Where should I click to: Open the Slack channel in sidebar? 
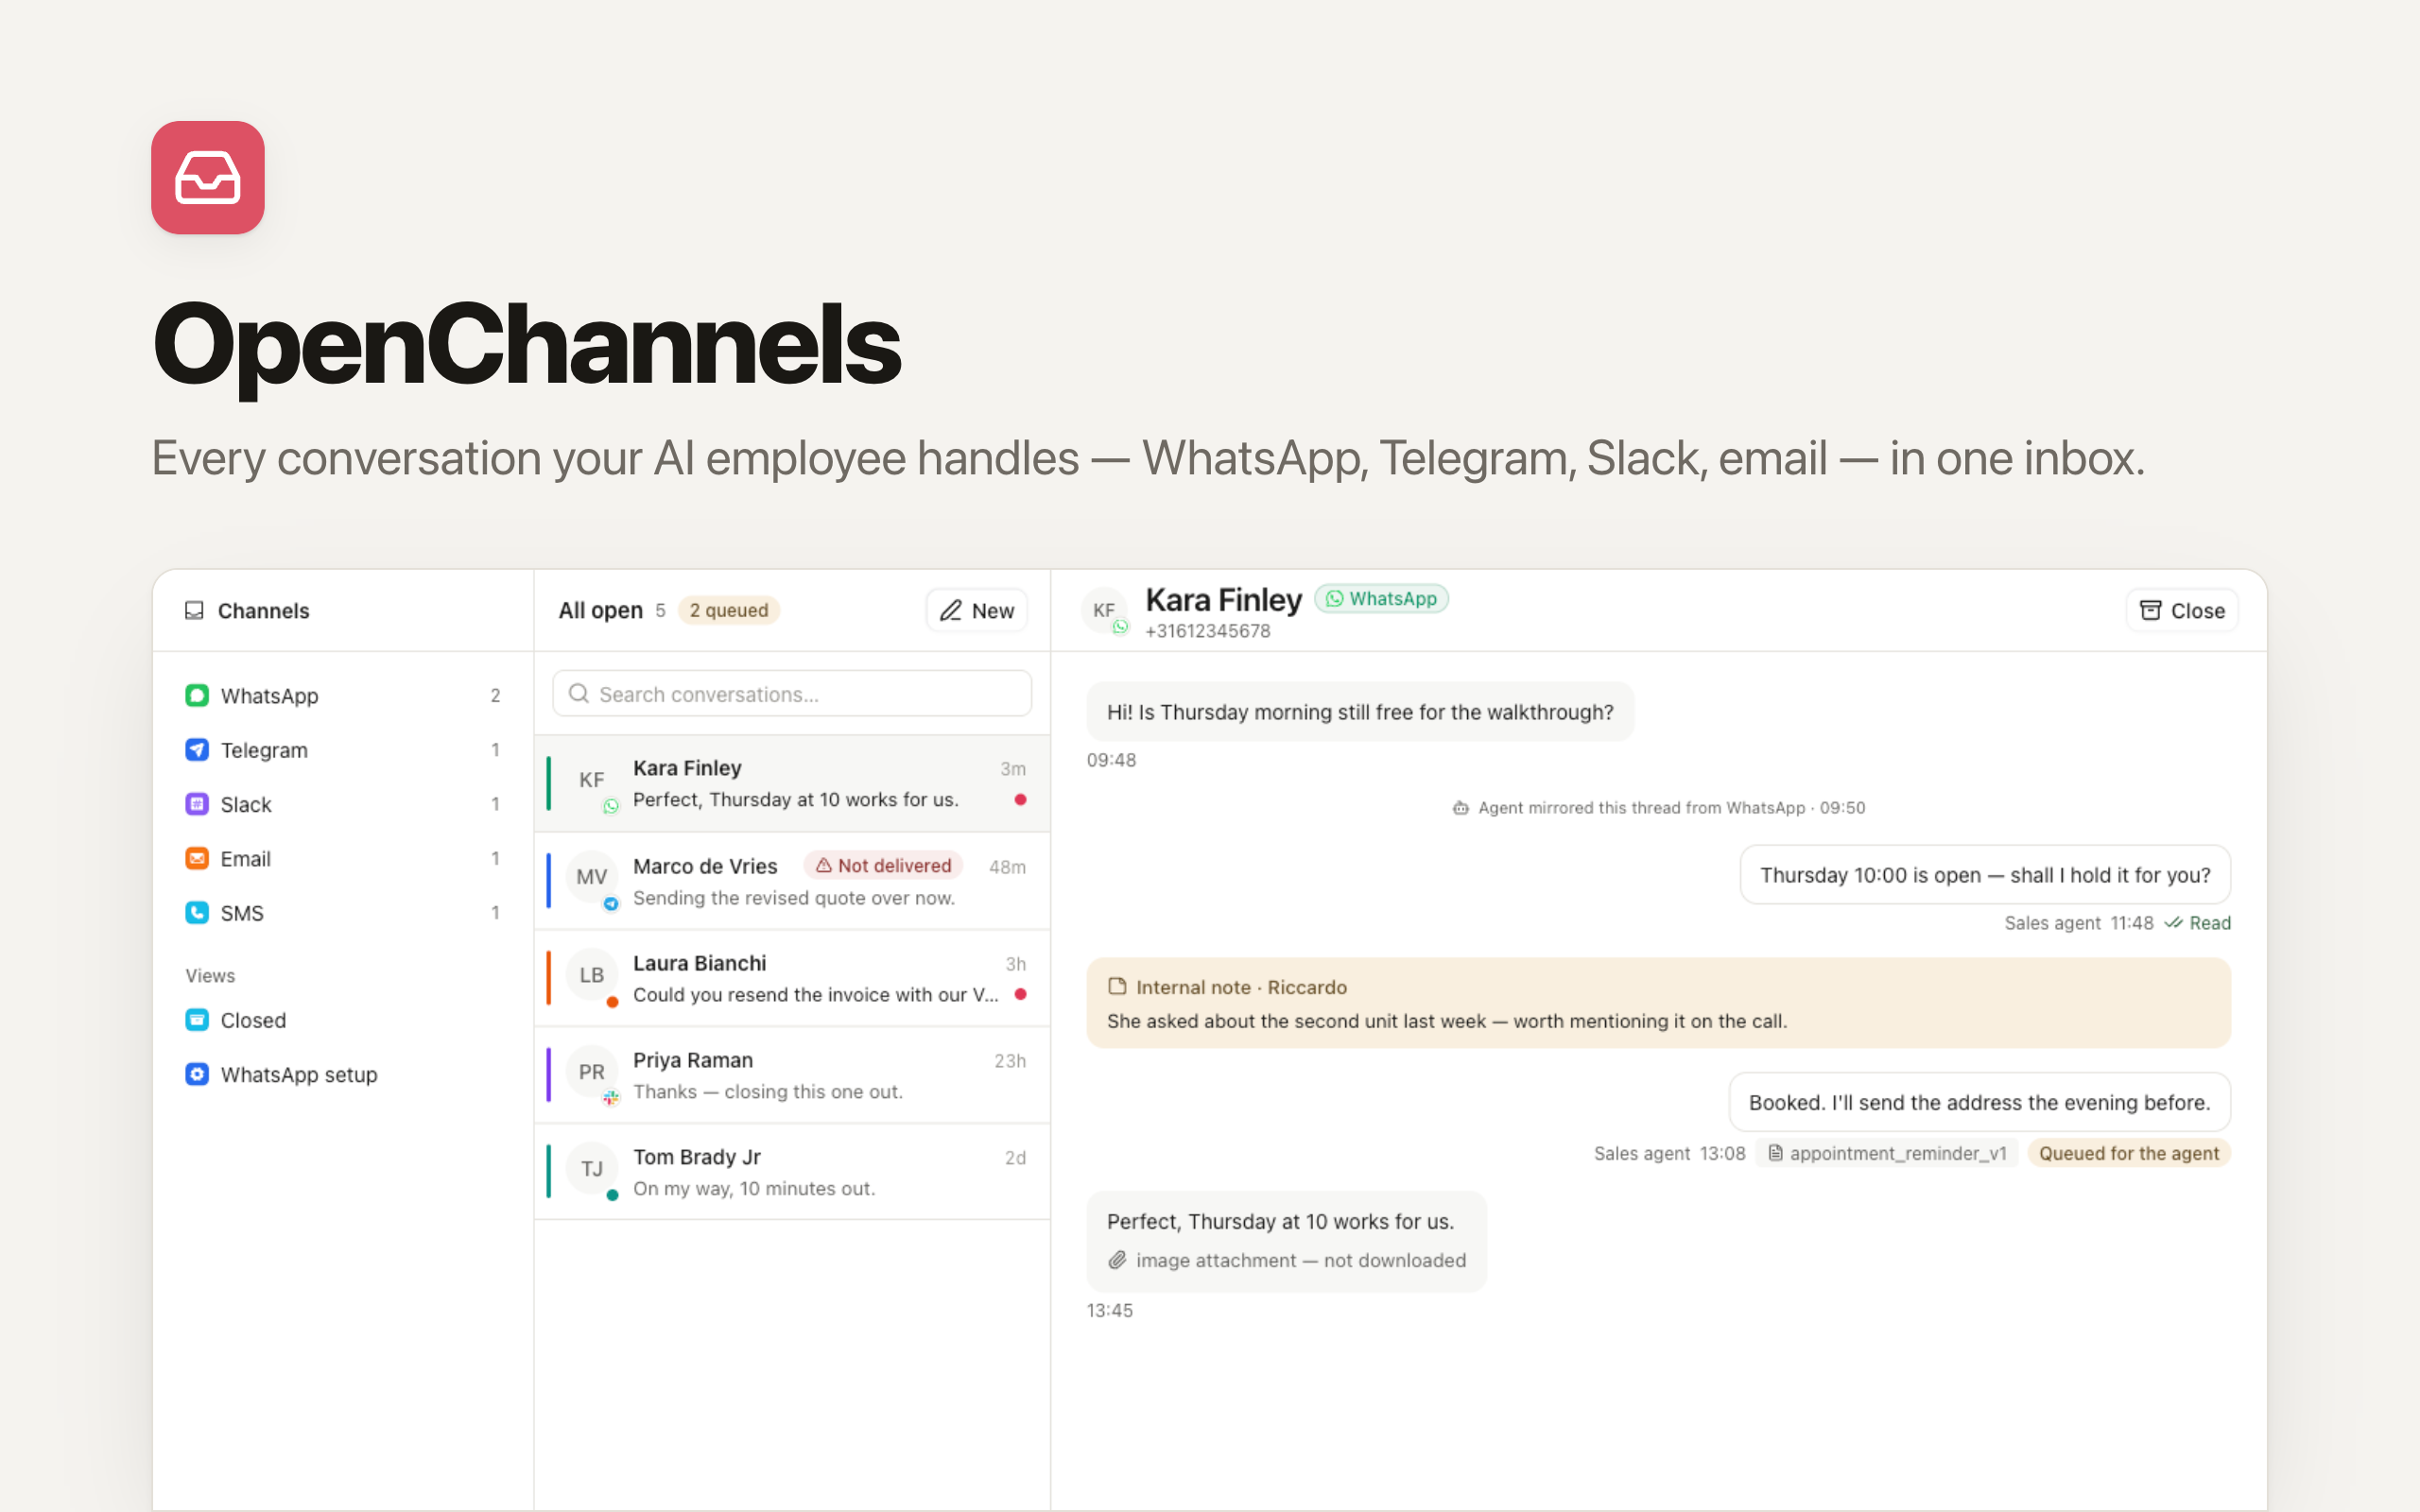342,804
